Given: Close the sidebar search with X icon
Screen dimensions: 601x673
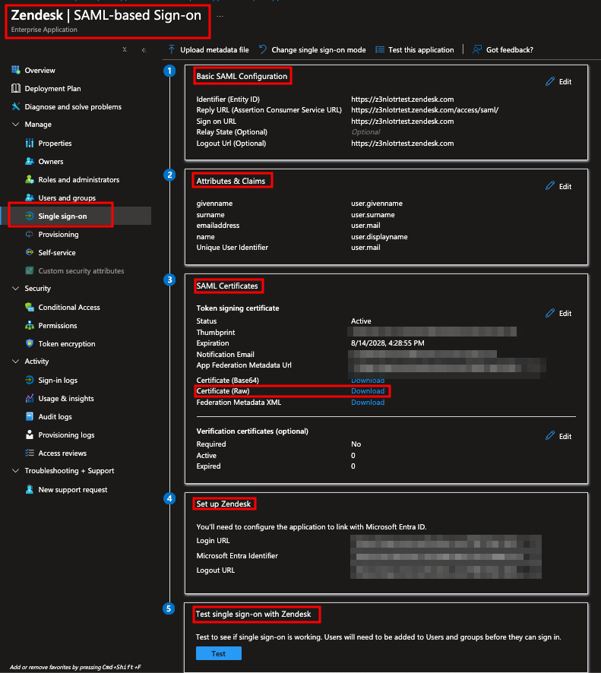Looking at the screenshot, I should pyautogui.click(x=125, y=49).
